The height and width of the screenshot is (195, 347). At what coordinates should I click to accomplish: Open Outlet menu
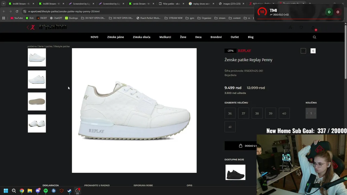coord(235,37)
